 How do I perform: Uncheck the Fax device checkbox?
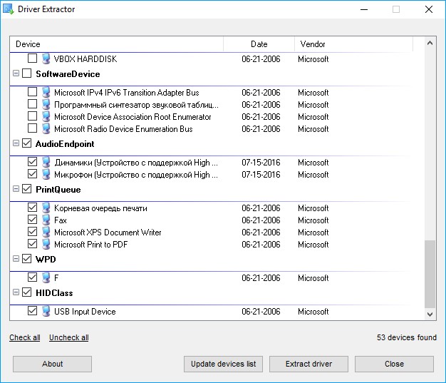coord(33,220)
